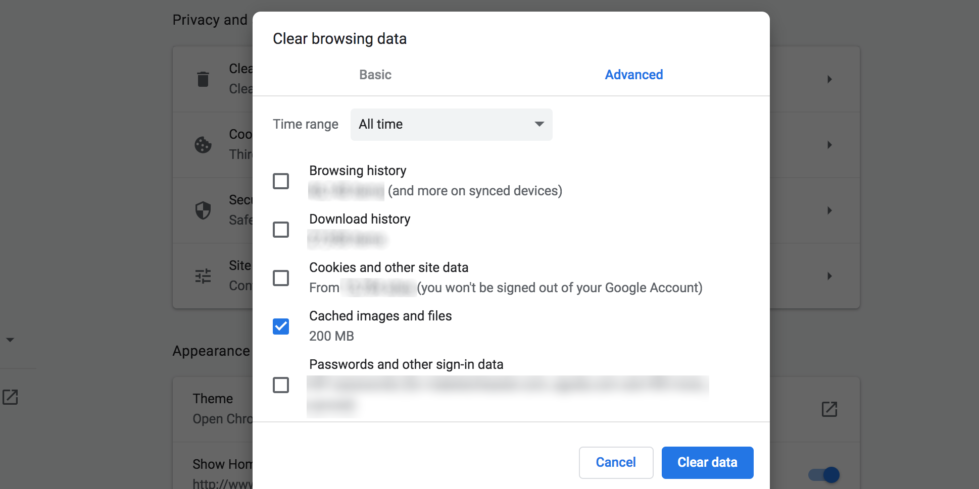The height and width of the screenshot is (489, 979).
Task: Uncheck Cached images and files
Action: coord(281,327)
